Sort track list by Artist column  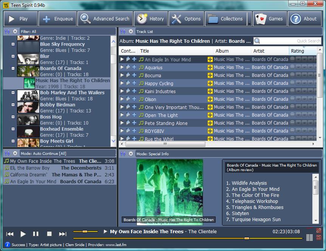(x=270, y=51)
